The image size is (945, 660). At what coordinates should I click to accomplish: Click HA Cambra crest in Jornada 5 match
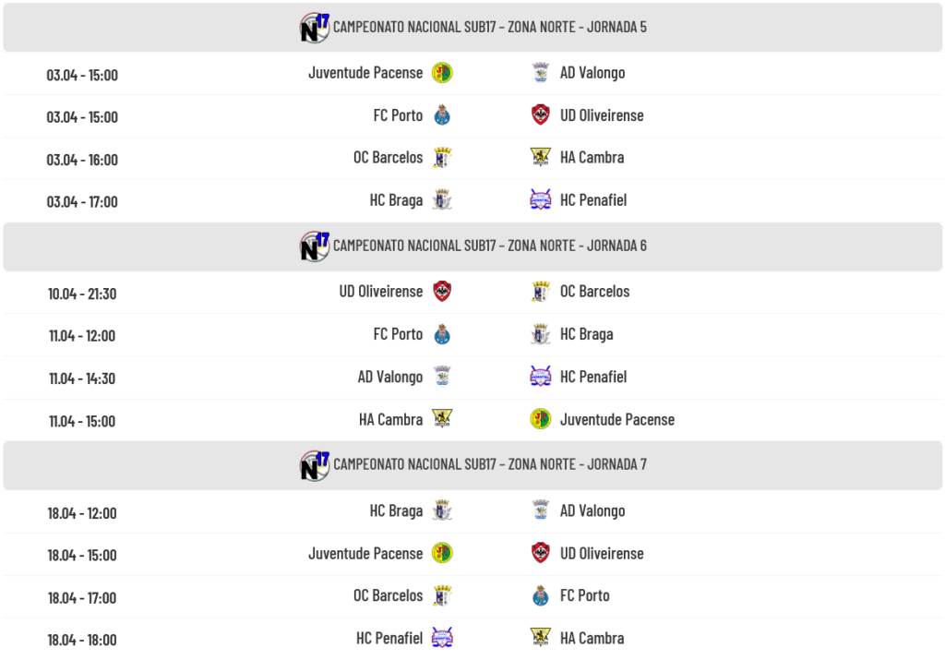click(541, 158)
